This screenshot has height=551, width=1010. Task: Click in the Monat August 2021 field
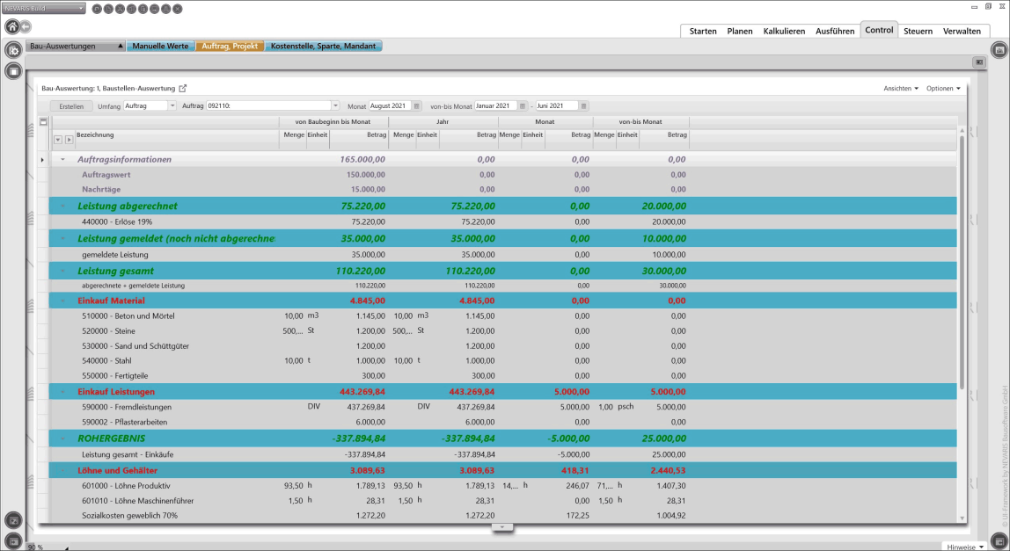pyautogui.click(x=391, y=106)
